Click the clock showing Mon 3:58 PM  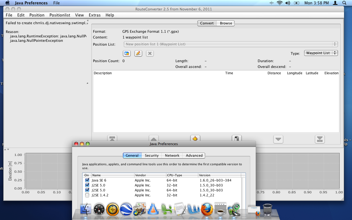pyautogui.click(x=317, y=3)
